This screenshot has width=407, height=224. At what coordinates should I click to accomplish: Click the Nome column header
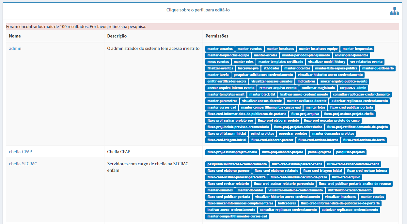[15, 36]
